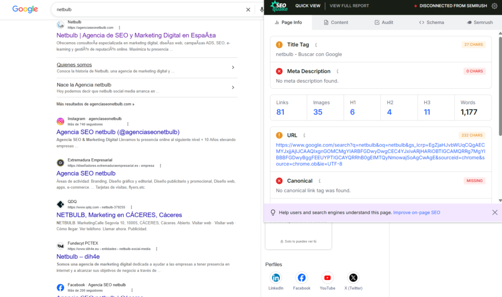Viewport: 502px width, 297px height.
Task: Switch to the Schema tab
Action: point(431,23)
